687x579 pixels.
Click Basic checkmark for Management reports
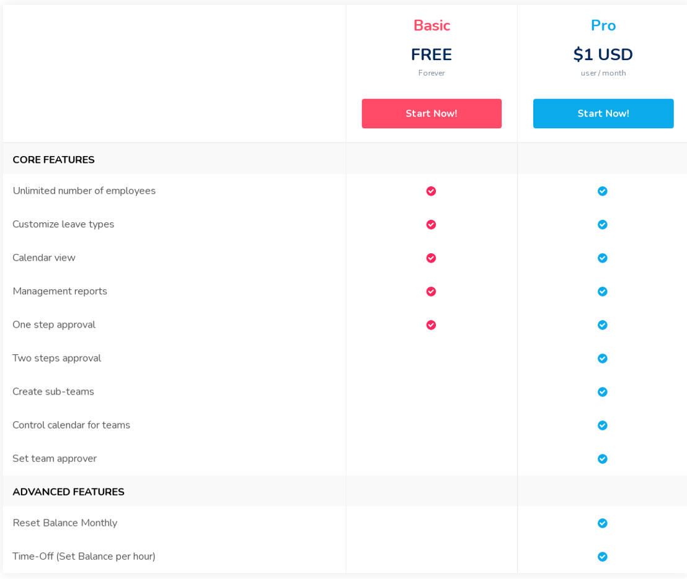pos(431,292)
